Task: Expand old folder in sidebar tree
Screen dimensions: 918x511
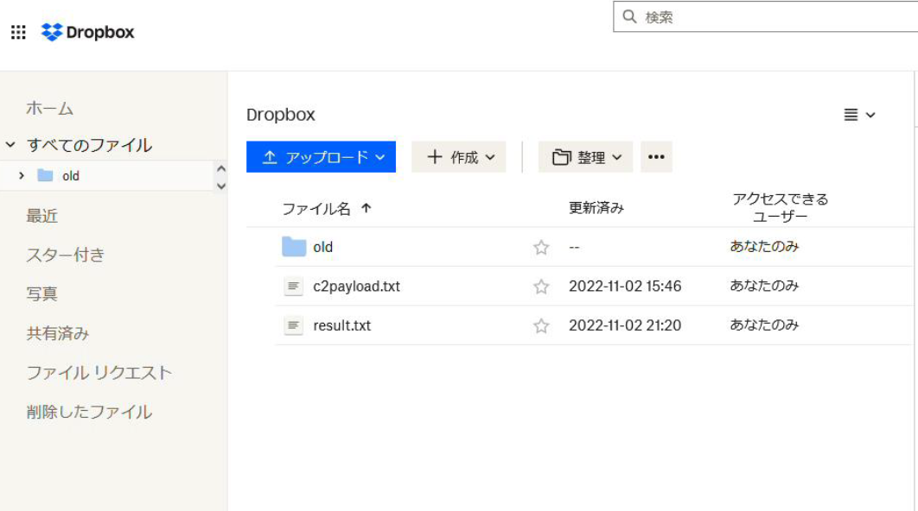Action: (x=22, y=175)
